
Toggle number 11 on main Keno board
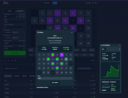[x=50, y=21]
